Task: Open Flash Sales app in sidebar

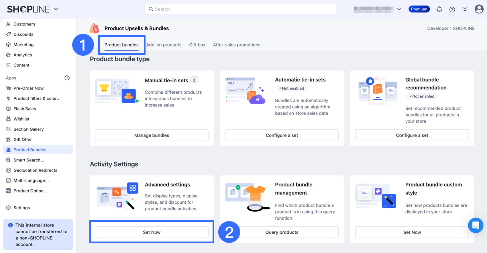Action: [x=25, y=109]
